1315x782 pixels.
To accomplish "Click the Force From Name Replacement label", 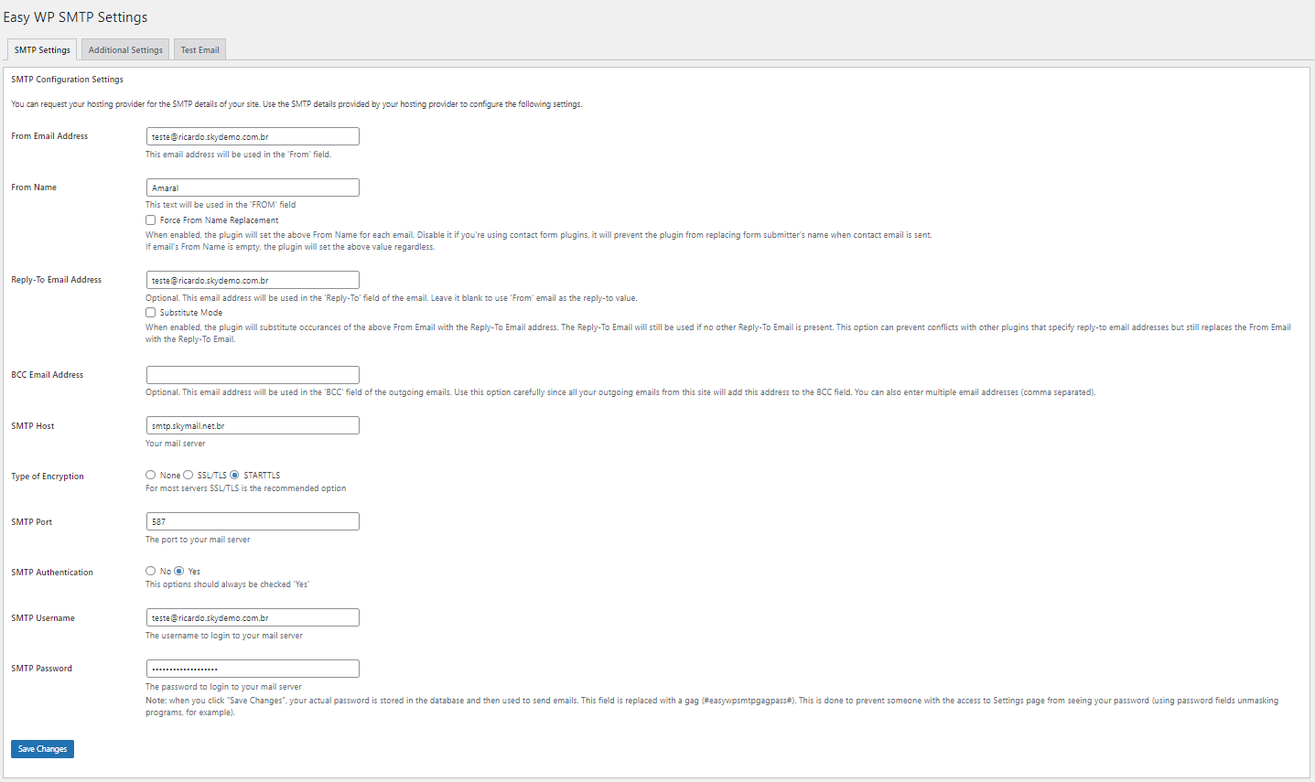I will point(219,220).
